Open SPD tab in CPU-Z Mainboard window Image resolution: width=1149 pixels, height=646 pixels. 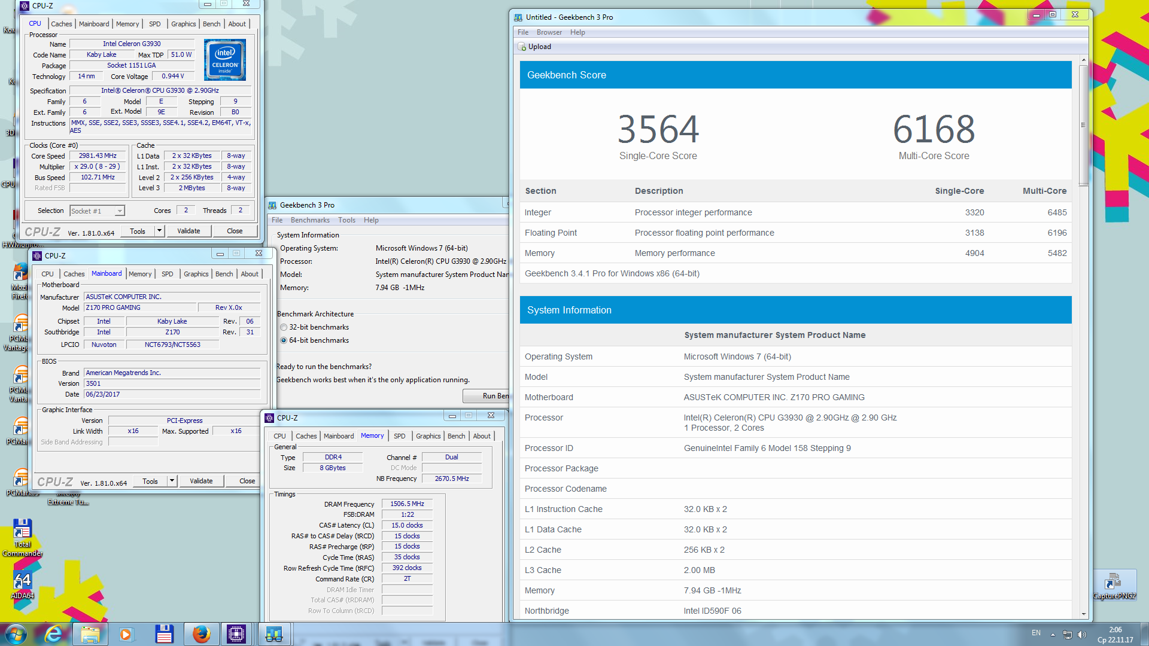(168, 274)
